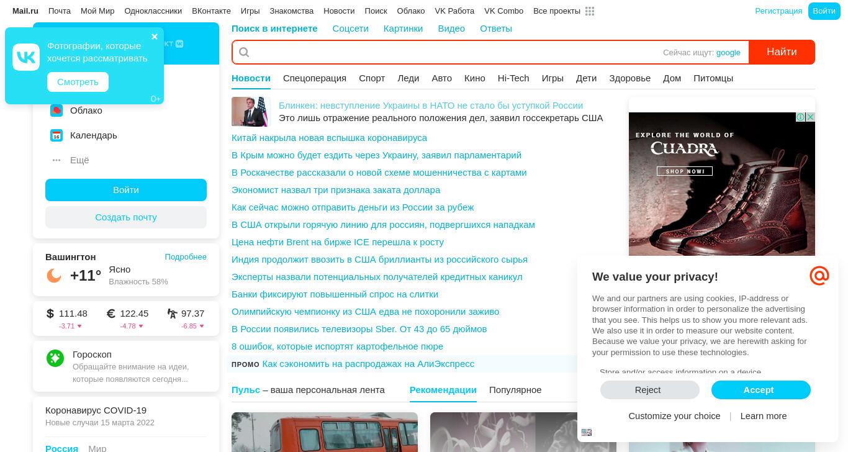
Task: Click the moon weather icon
Action: coord(54,275)
